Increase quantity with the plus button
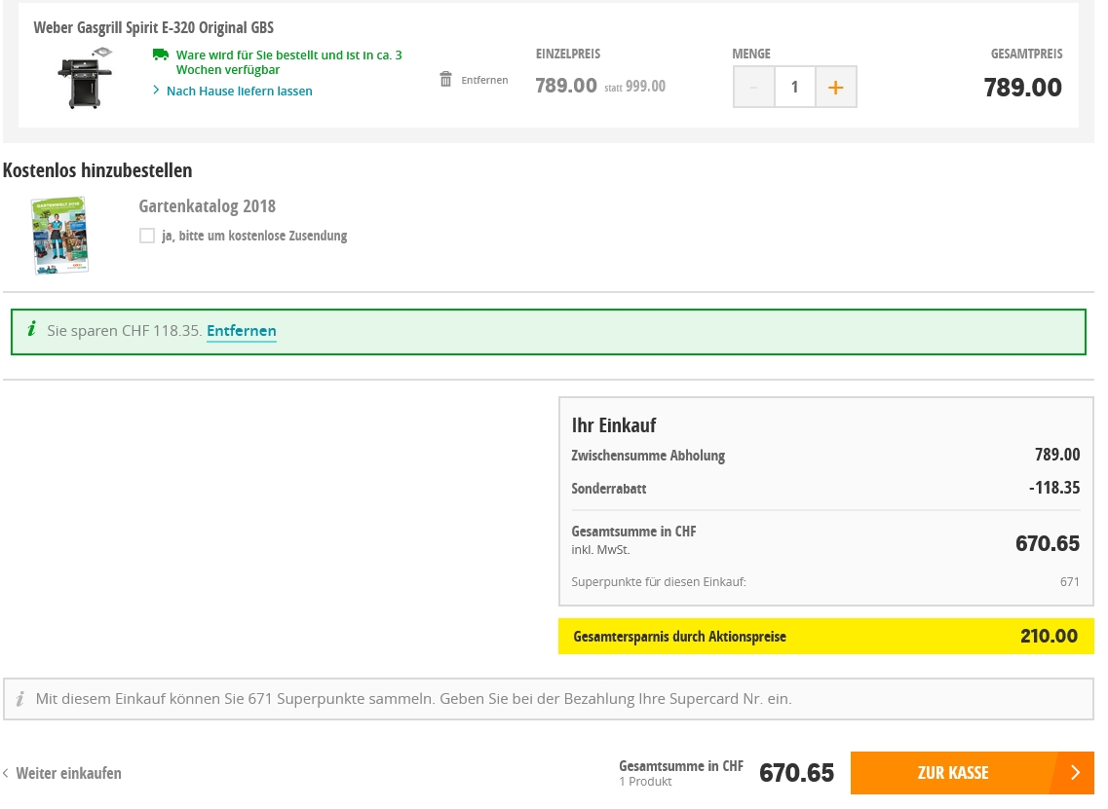1108x809 pixels. click(x=835, y=88)
